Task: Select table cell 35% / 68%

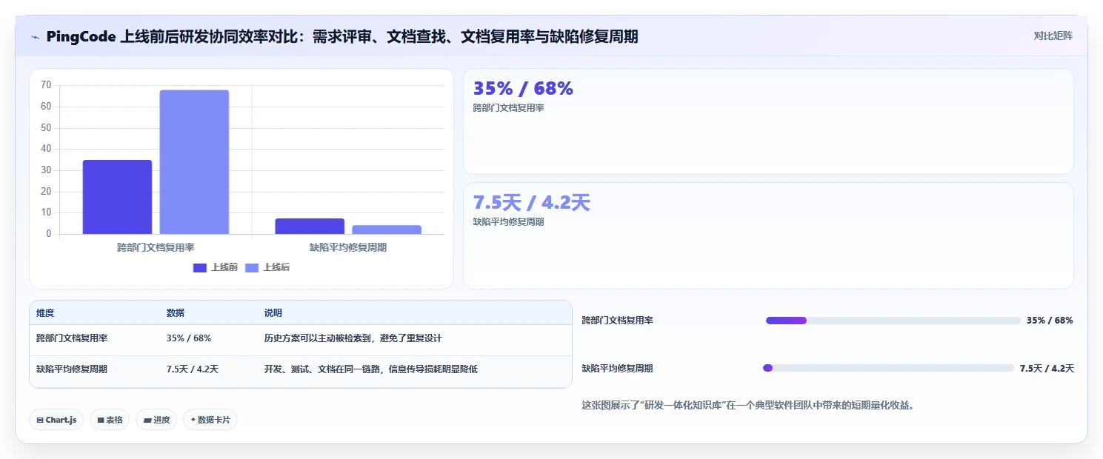Action: 189,338
